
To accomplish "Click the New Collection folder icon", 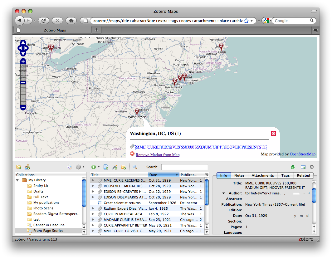I will tap(18, 167).
